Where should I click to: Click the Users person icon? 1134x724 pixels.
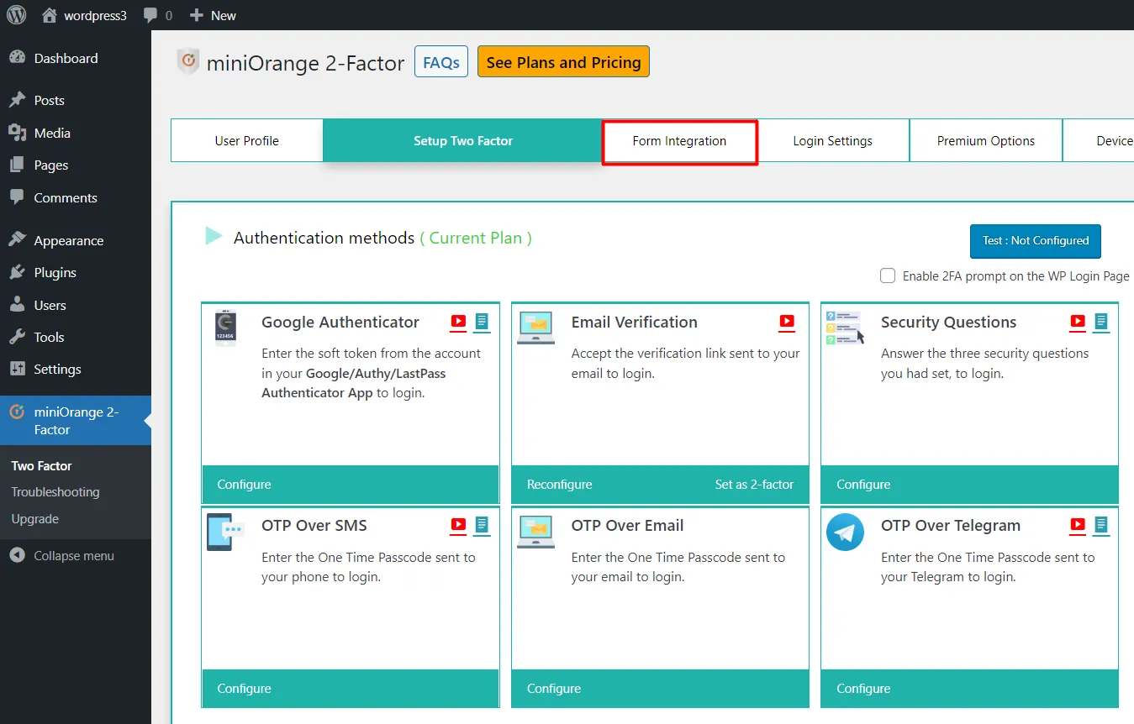17,305
